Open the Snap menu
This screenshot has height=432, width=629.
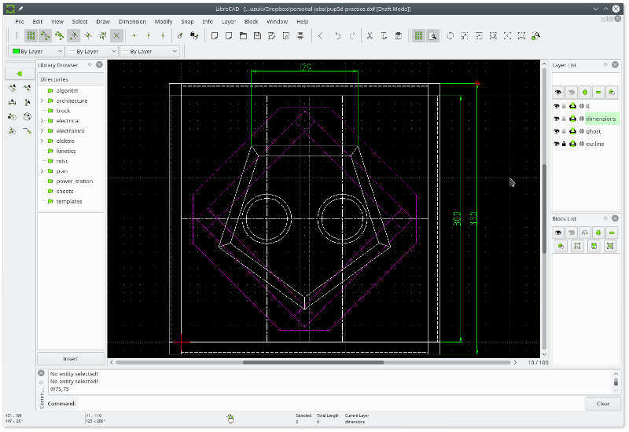point(187,22)
